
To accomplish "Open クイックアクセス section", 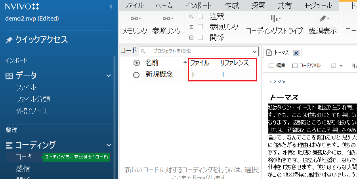I will [x=42, y=40].
